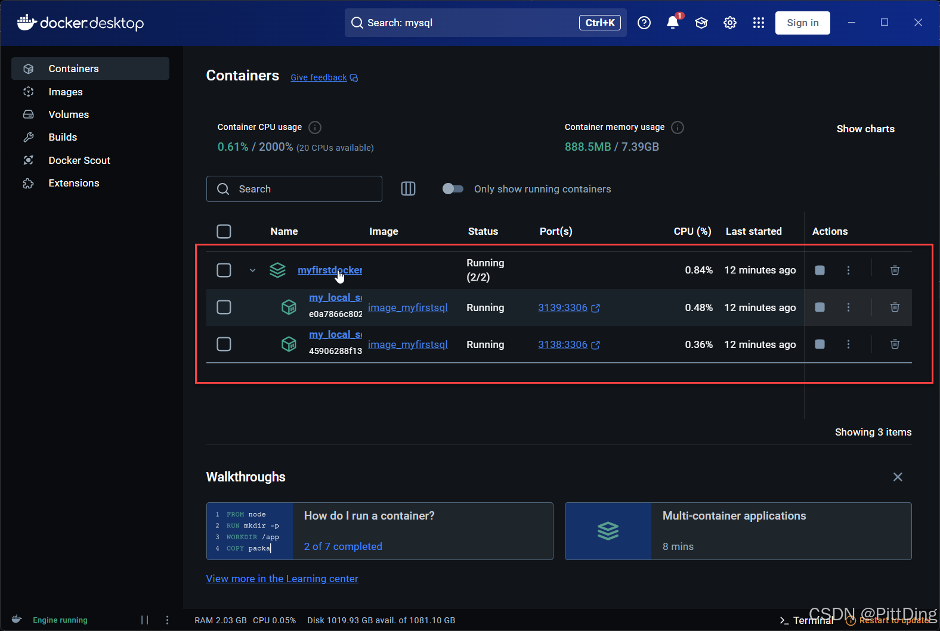The height and width of the screenshot is (631, 940).
Task: Go to Volumes in sidebar
Action: pyautogui.click(x=90, y=114)
